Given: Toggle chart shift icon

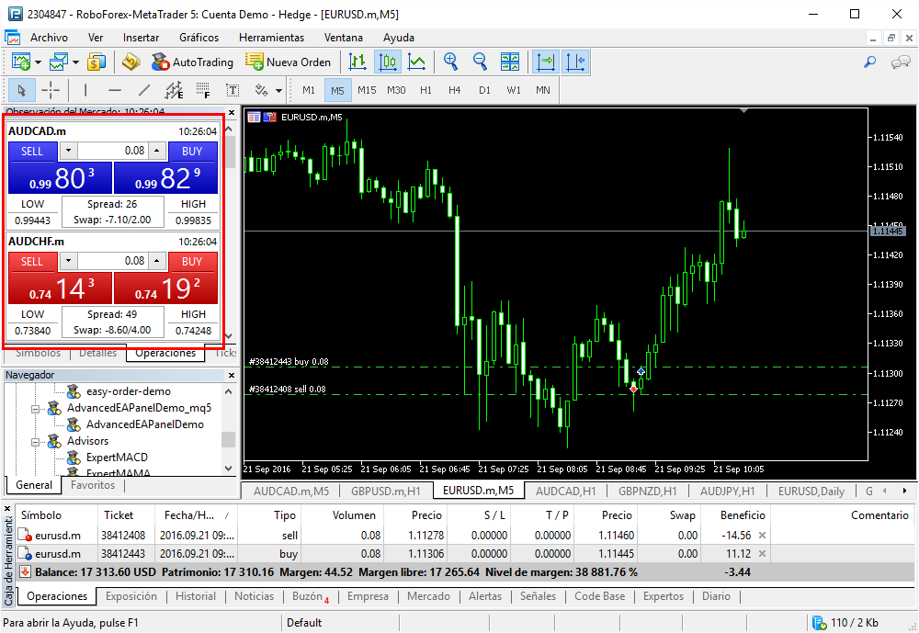Looking at the screenshot, I should tap(575, 62).
